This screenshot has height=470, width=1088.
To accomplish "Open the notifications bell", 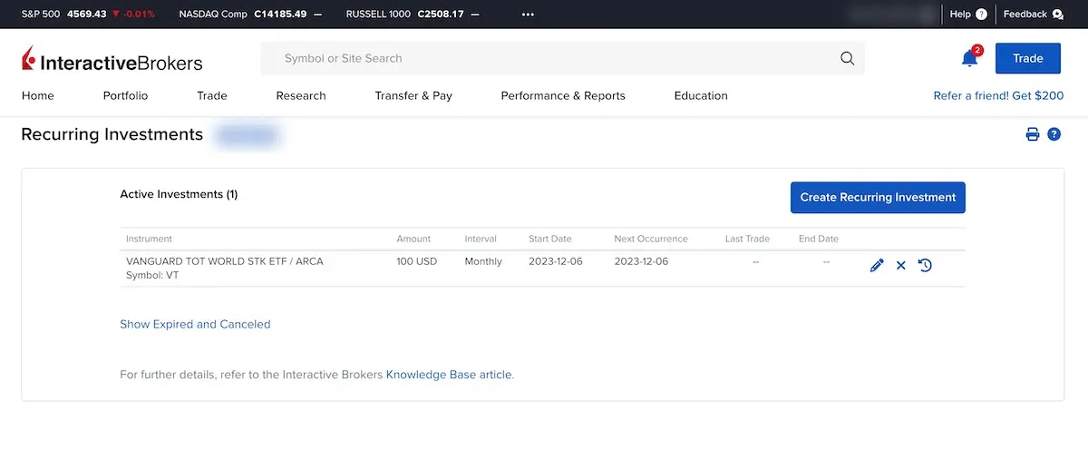I will click(969, 58).
